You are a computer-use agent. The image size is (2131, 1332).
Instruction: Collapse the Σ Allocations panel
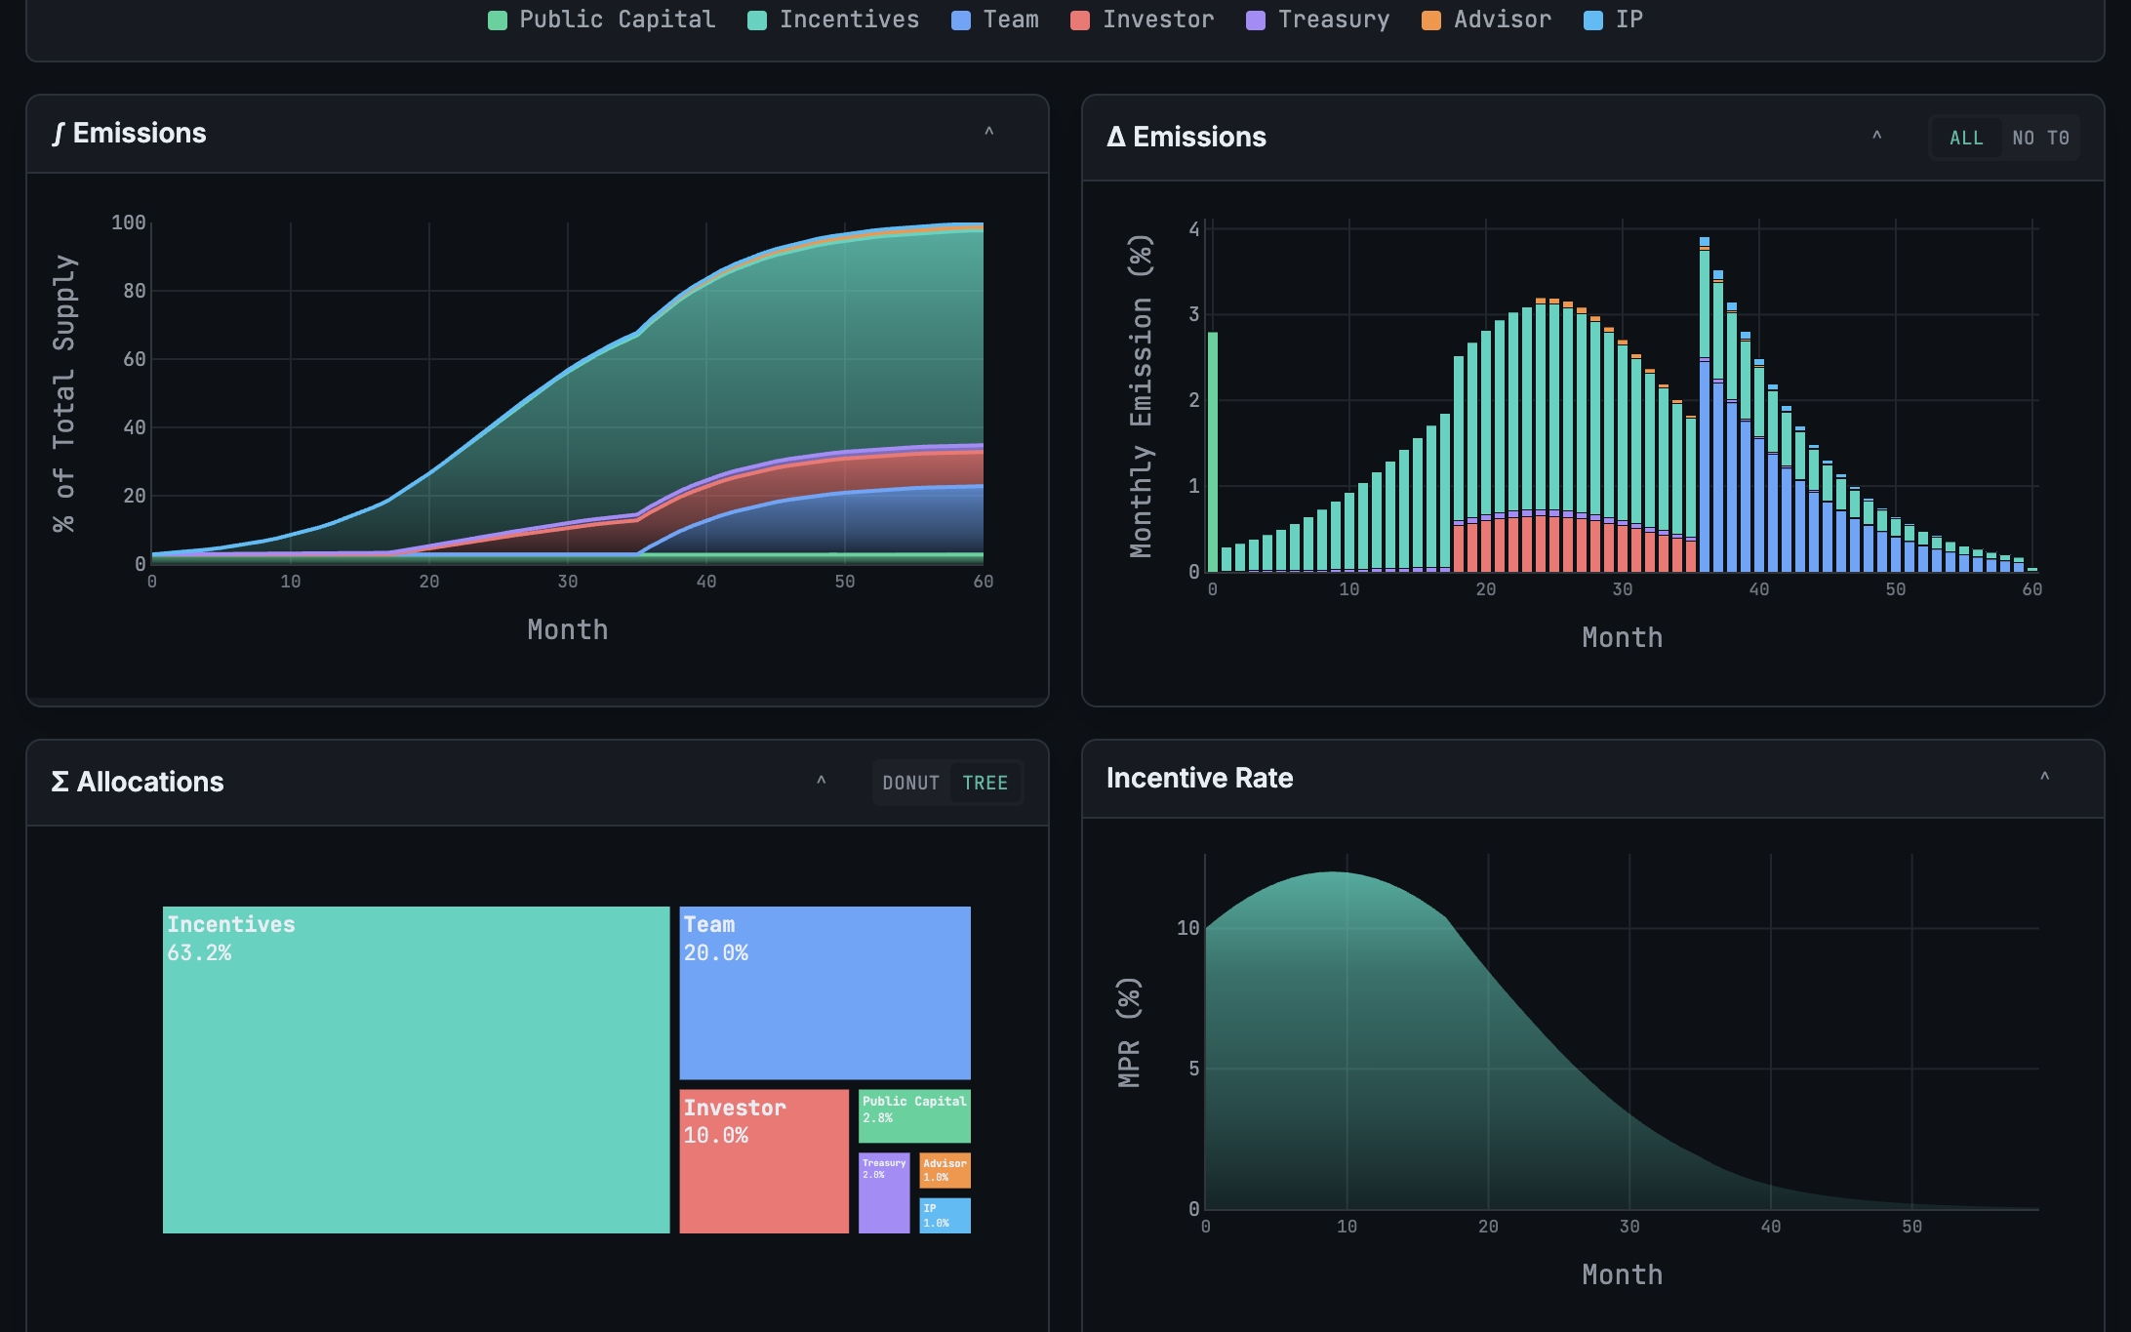[821, 782]
